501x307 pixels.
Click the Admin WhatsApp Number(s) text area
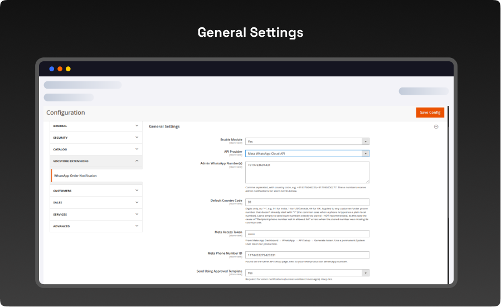(307, 173)
